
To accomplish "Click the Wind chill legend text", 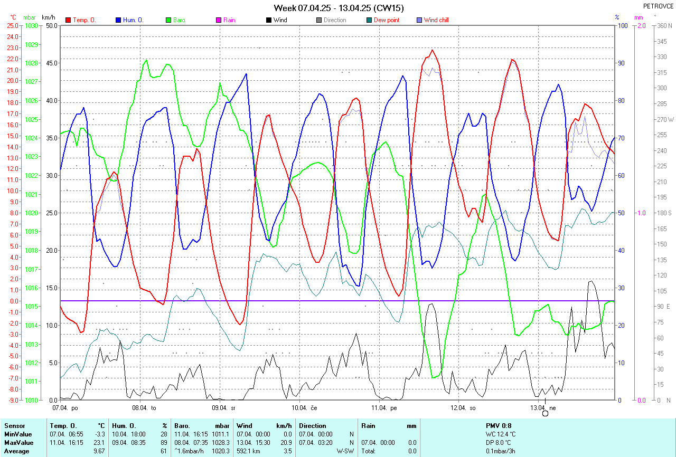I will coord(436,20).
